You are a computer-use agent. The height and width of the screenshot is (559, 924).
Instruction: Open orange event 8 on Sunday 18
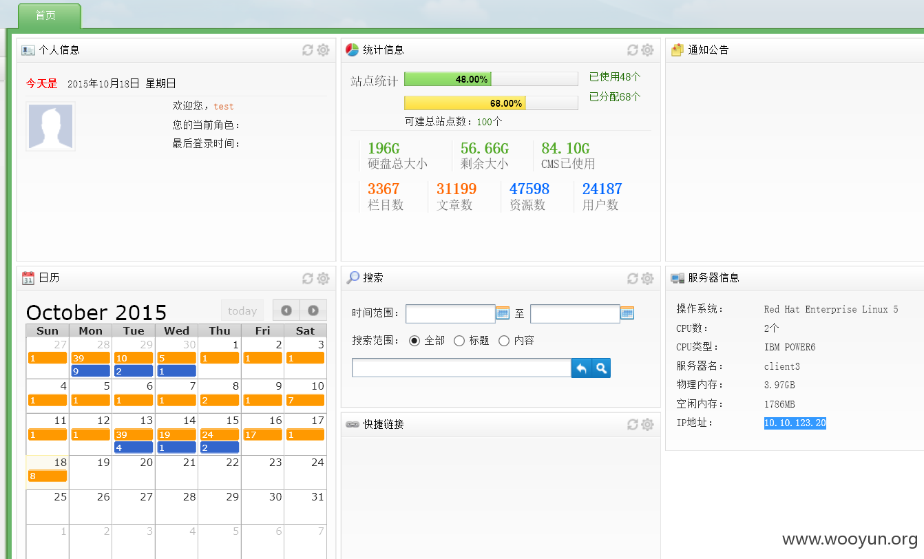click(x=48, y=476)
